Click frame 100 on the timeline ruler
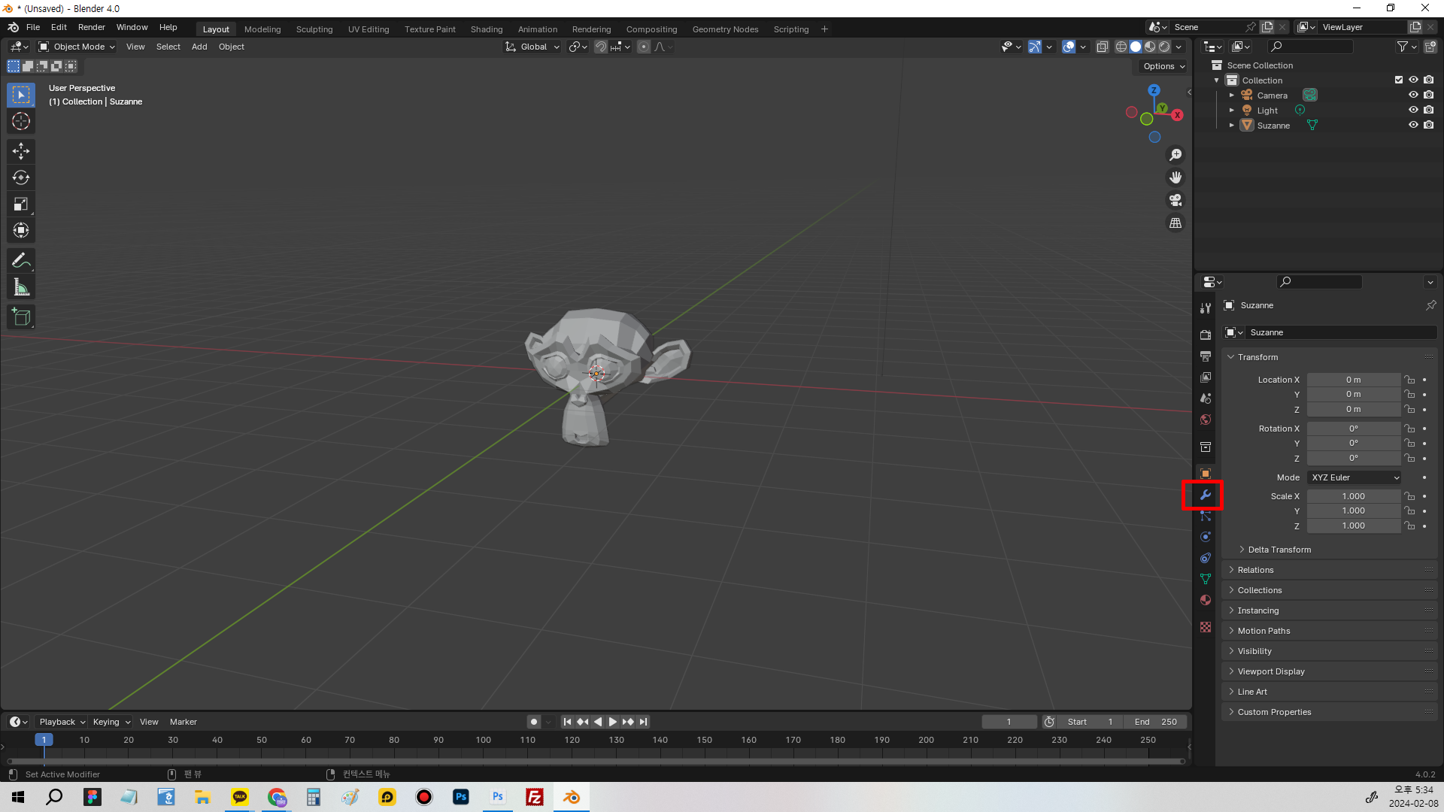1444x812 pixels. (x=483, y=740)
